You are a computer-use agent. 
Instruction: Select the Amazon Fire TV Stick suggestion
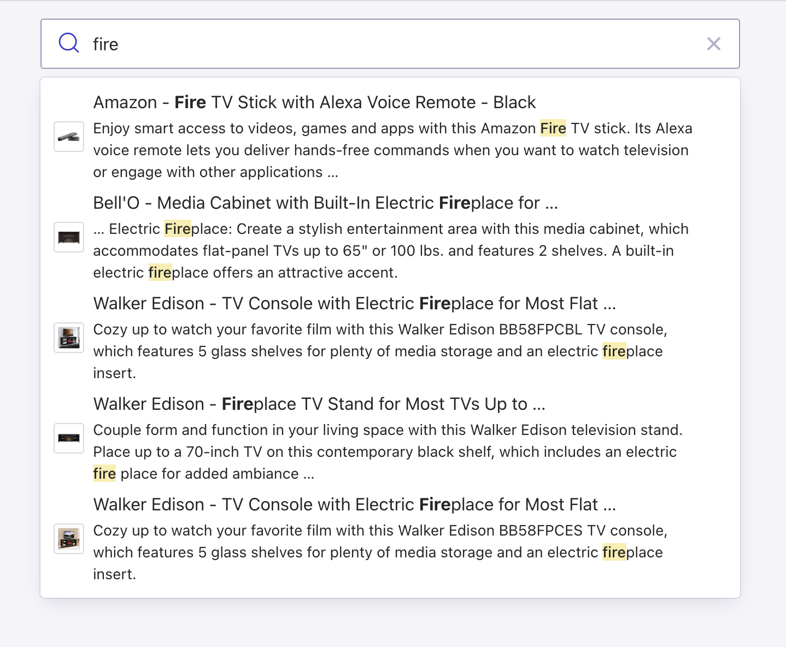pos(315,102)
